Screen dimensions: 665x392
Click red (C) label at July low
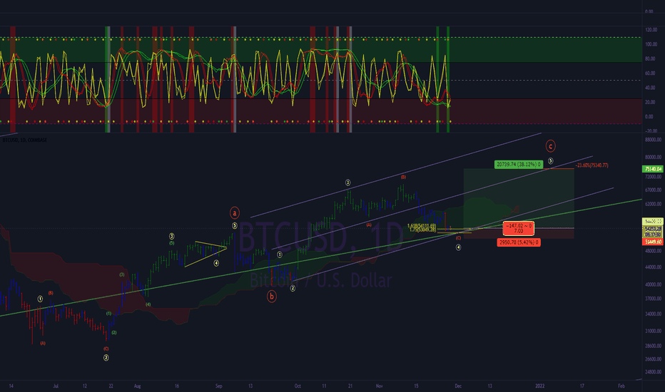tap(106, 349)
